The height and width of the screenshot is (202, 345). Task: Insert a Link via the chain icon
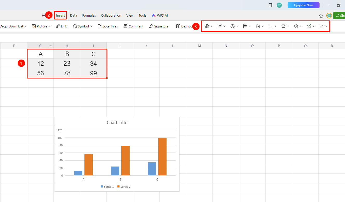(58, 26)
